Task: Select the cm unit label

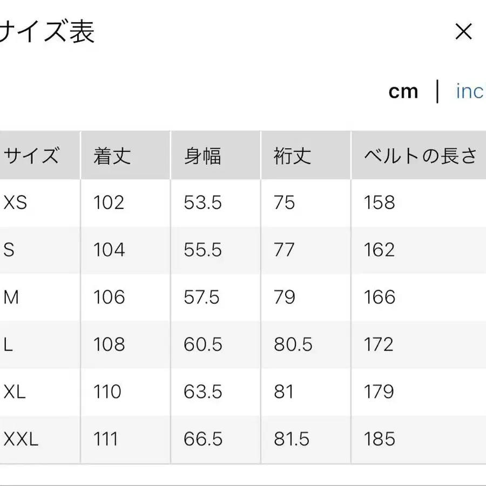Action: click(403, 91)
